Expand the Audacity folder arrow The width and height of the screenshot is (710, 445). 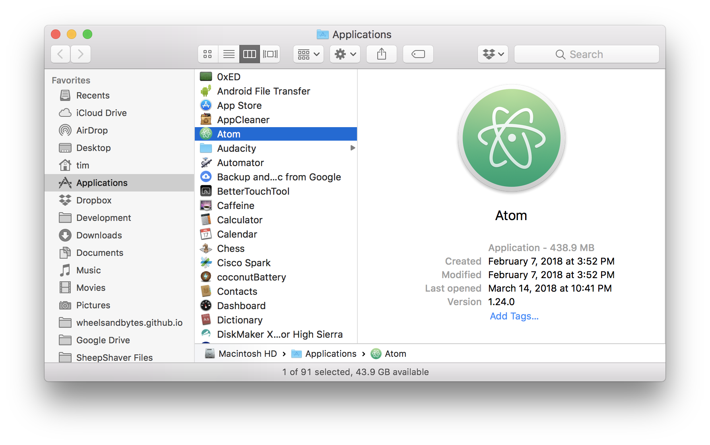(x=353, y=148)
